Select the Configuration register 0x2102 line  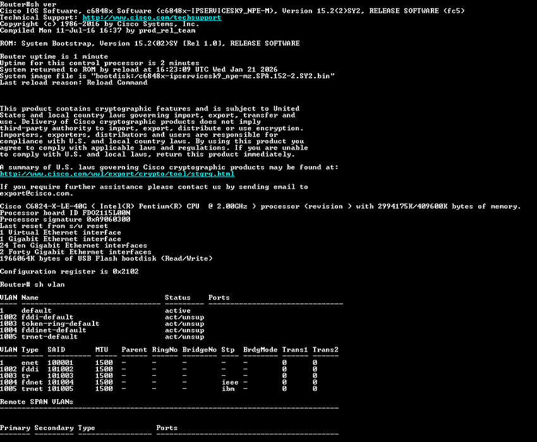tap(69, 272)
